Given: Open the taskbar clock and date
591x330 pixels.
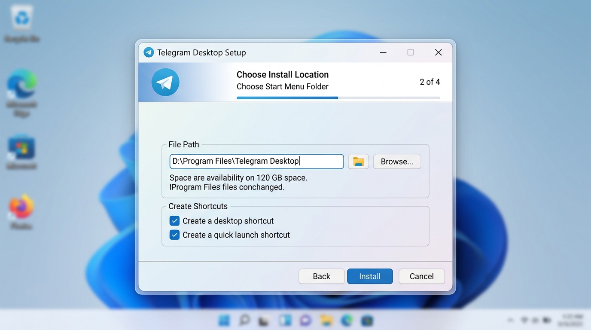Looking at the screenshot, I should pos(571,320).
